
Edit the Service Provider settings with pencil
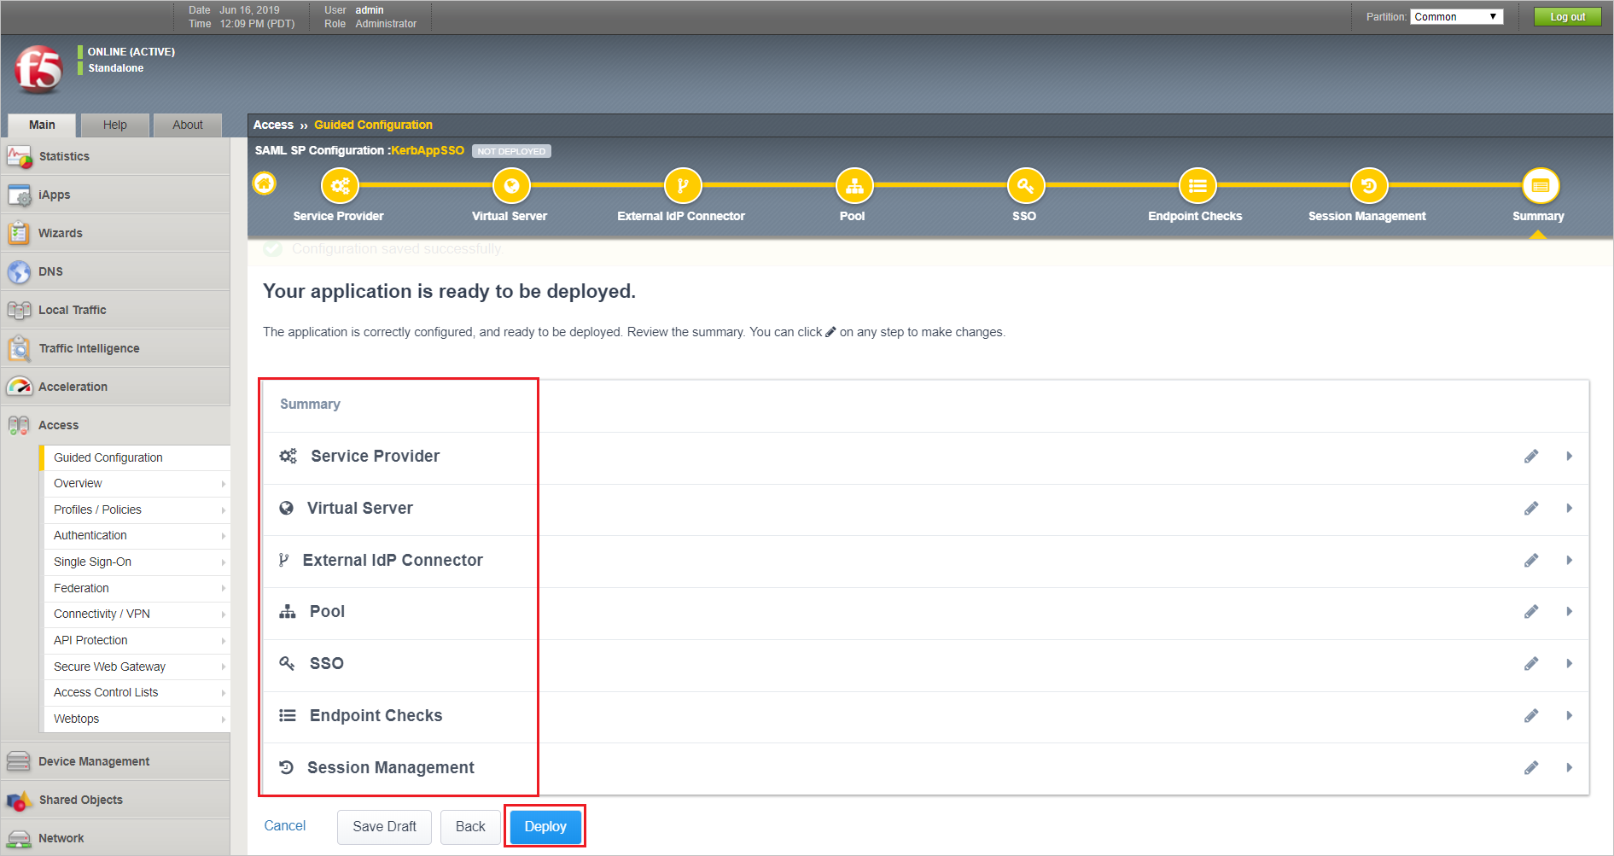point(1531,457)
